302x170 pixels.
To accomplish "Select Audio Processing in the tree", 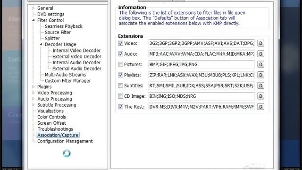I will [55, 99].
